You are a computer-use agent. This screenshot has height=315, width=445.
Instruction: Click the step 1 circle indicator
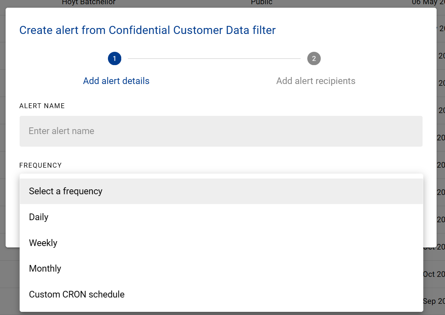115,58
